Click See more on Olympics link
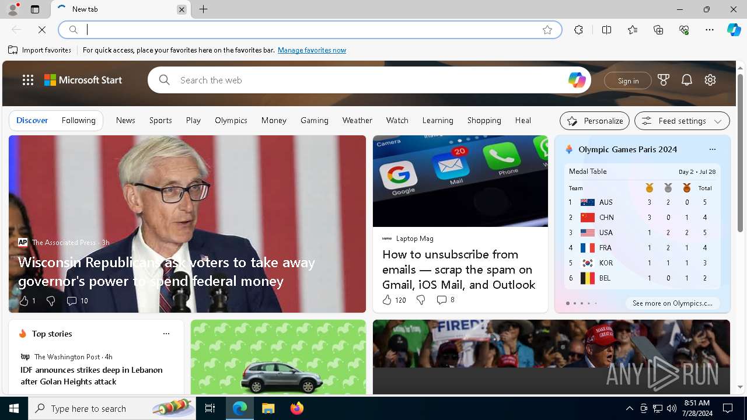This screenshot has height=420, width=747. [x=672, y=303]
